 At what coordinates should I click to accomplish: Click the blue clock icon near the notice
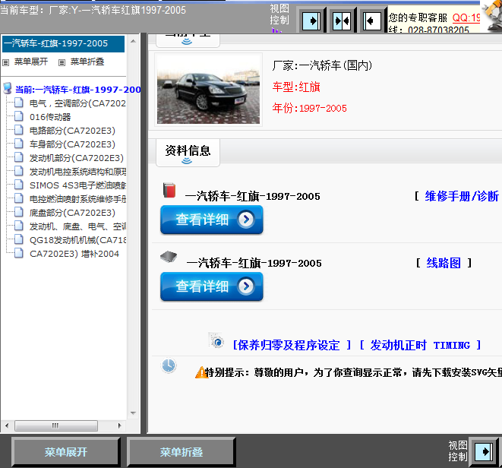coord(169,365)
